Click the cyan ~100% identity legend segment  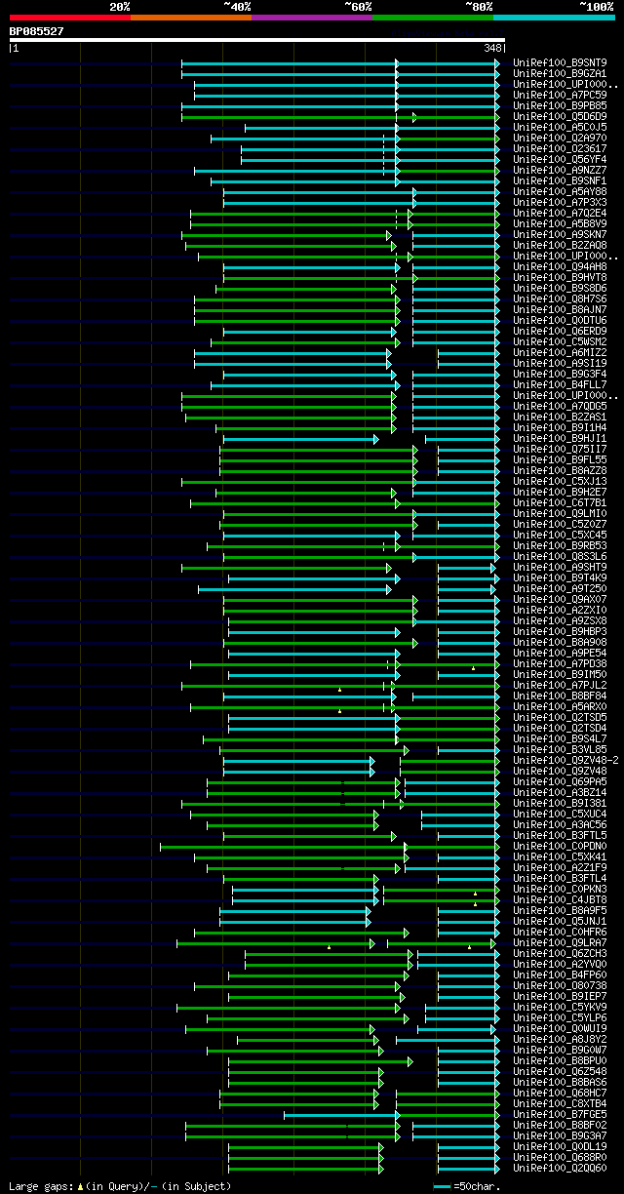click(554, 18)
